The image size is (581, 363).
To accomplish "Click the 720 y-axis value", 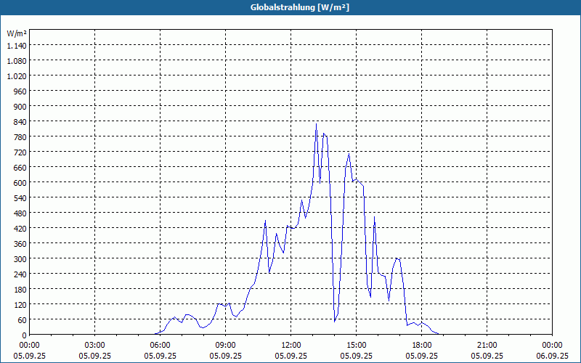I will pyautogui.click(x=21, y=152).
